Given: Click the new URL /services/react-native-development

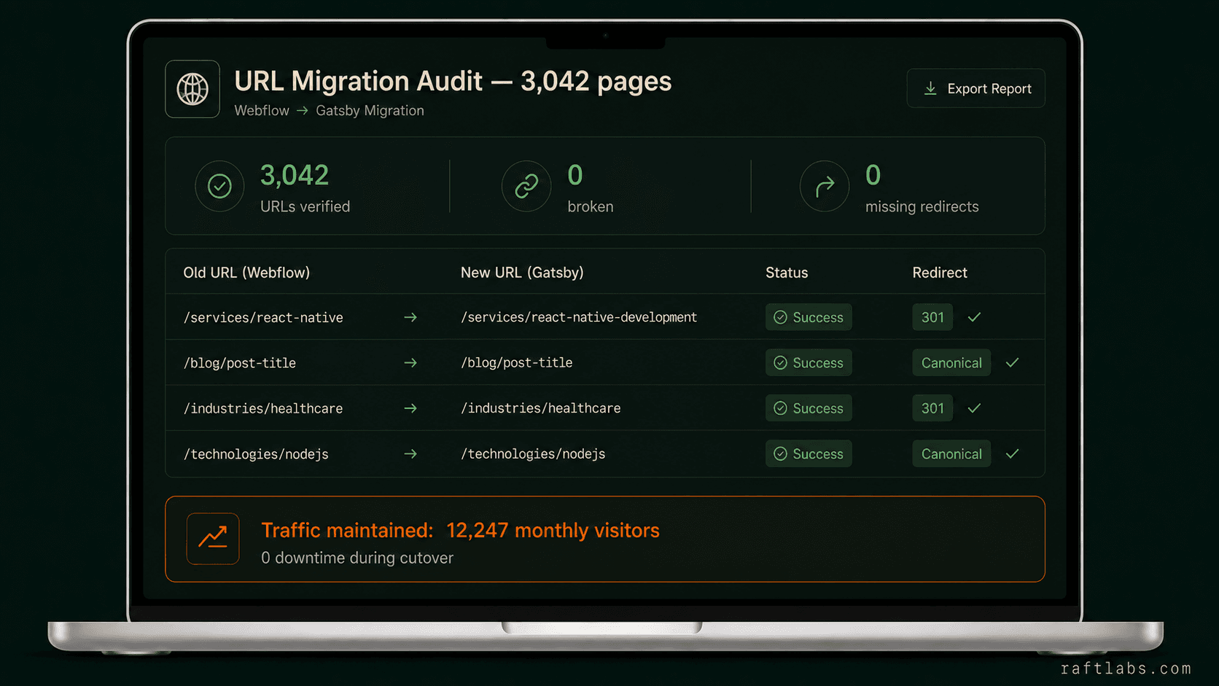Looking at the screenshot, I should 579,317.
